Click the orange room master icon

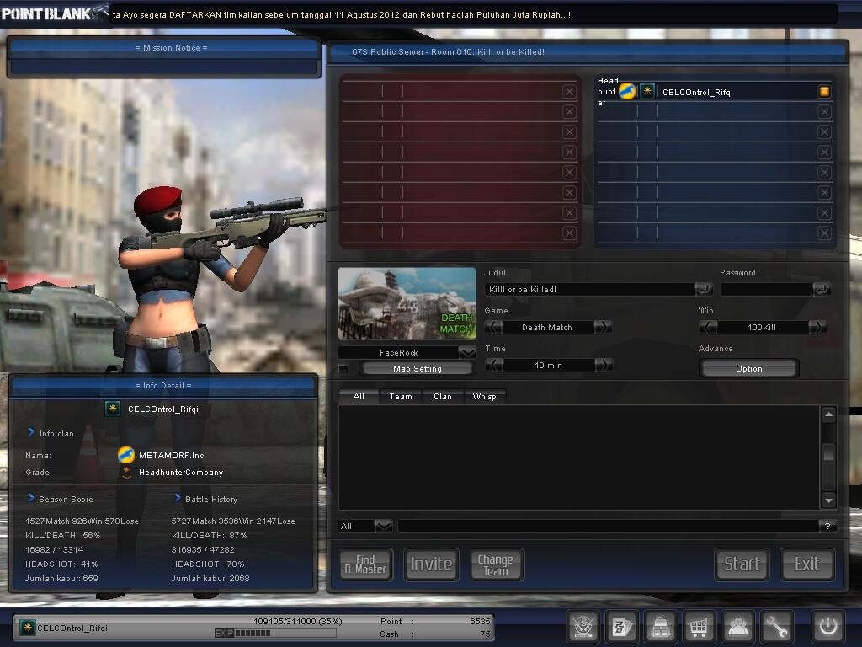(824, 91)
